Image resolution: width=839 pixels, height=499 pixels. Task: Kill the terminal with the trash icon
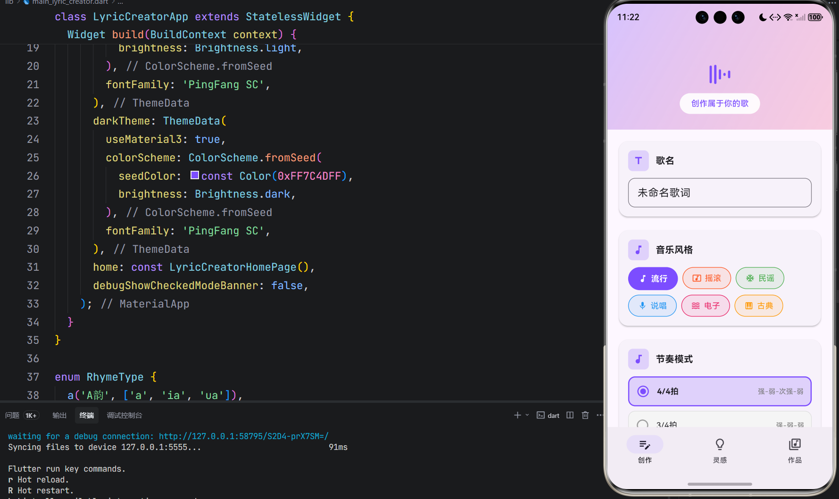(585, 415)
